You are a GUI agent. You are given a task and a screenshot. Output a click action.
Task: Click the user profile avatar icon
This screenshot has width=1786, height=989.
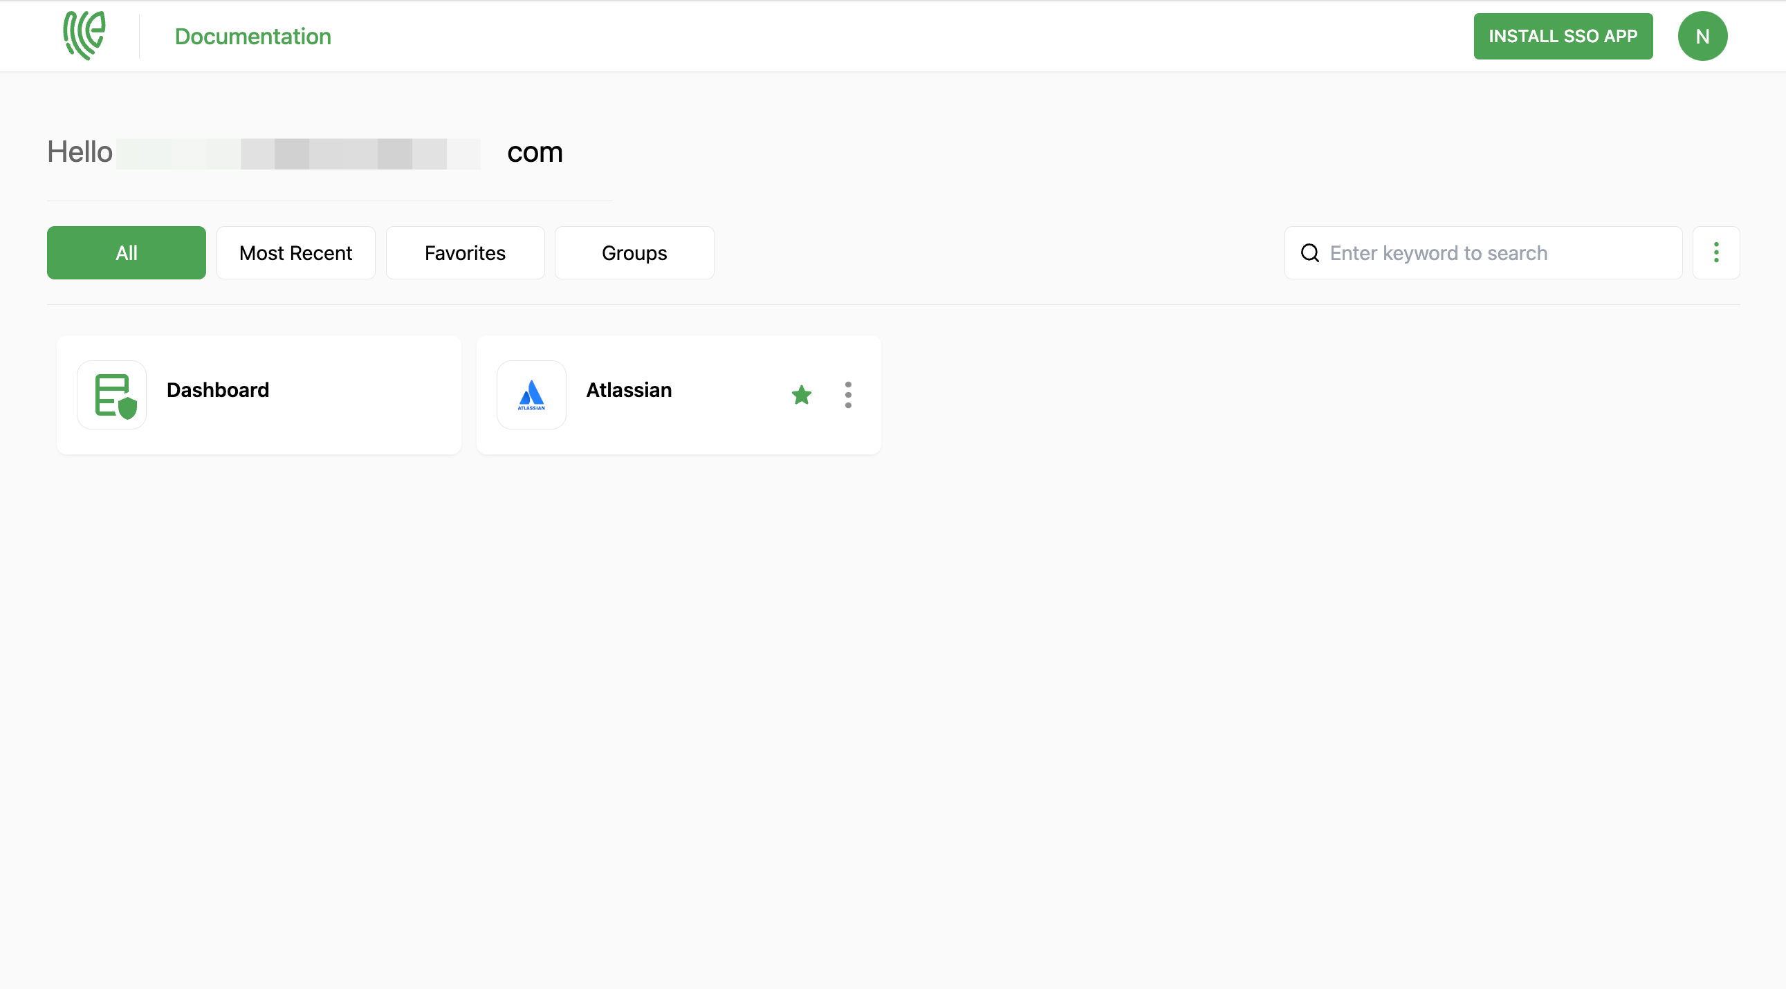1702,35
